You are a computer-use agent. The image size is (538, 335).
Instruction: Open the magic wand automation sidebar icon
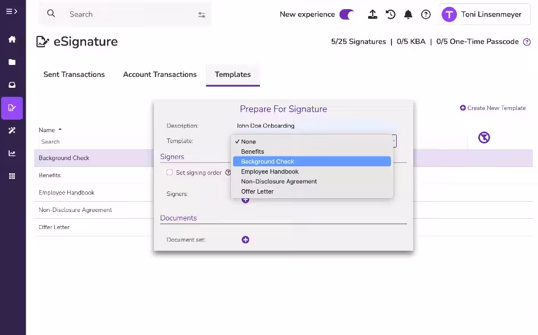click(12, 130)
